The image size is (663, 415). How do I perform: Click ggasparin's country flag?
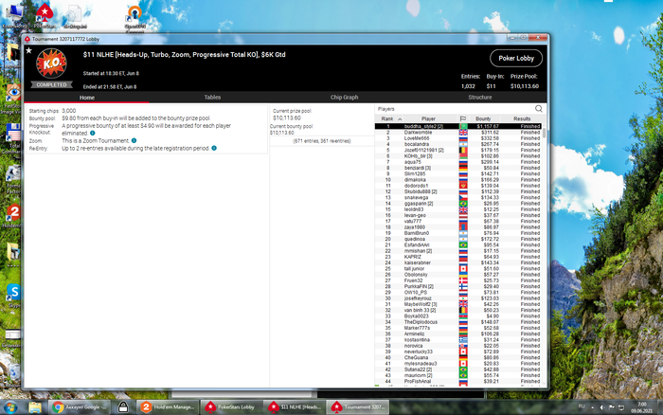click(463, 204)
